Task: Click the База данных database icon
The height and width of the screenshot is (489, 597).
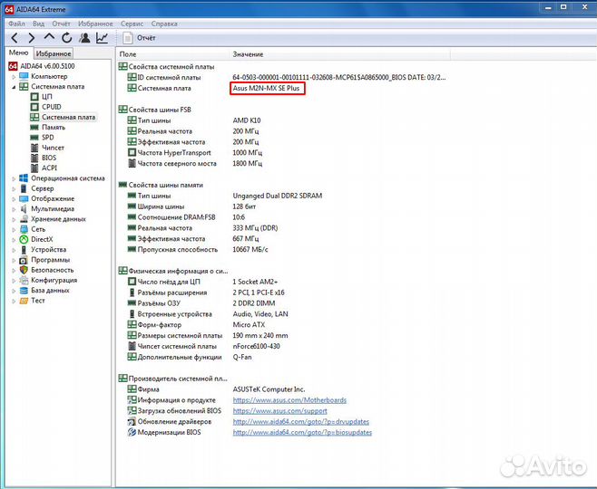Action: tap(24, 291)
